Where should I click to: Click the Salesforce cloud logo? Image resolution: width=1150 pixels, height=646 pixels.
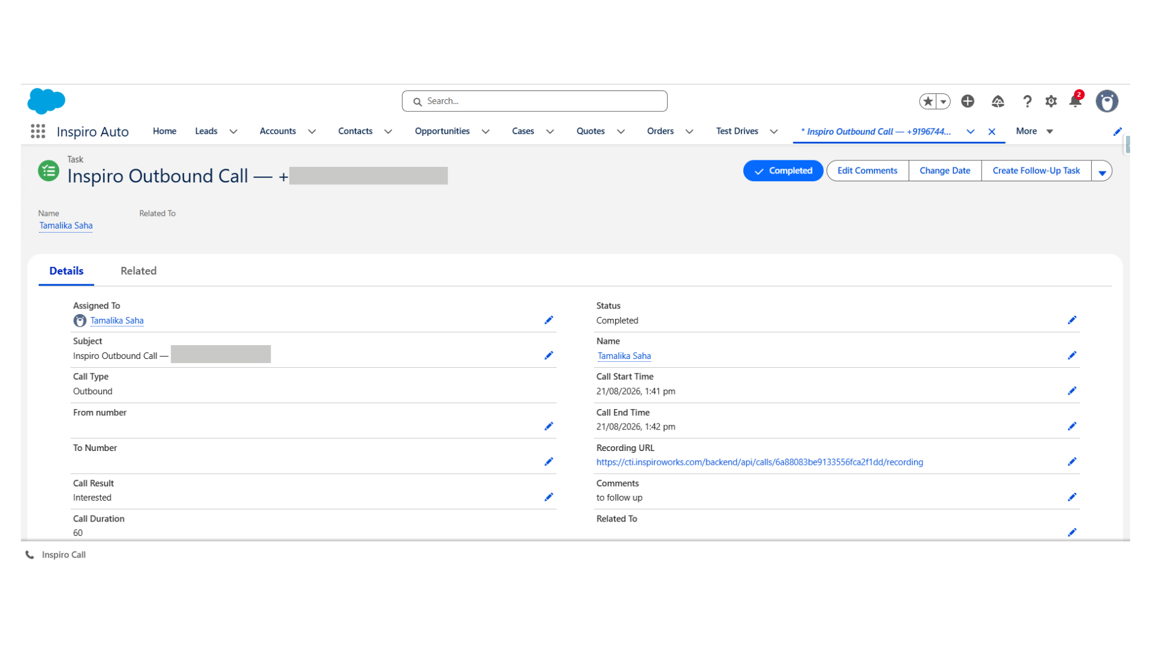pyautogui.click(x=46, y=101)
